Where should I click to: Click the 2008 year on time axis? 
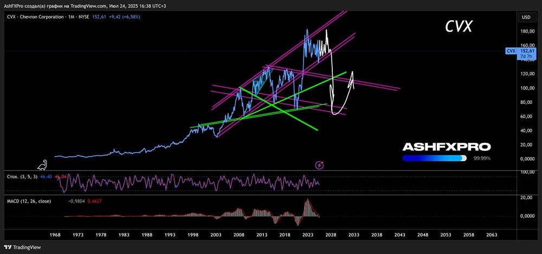[x=239, y=234]
